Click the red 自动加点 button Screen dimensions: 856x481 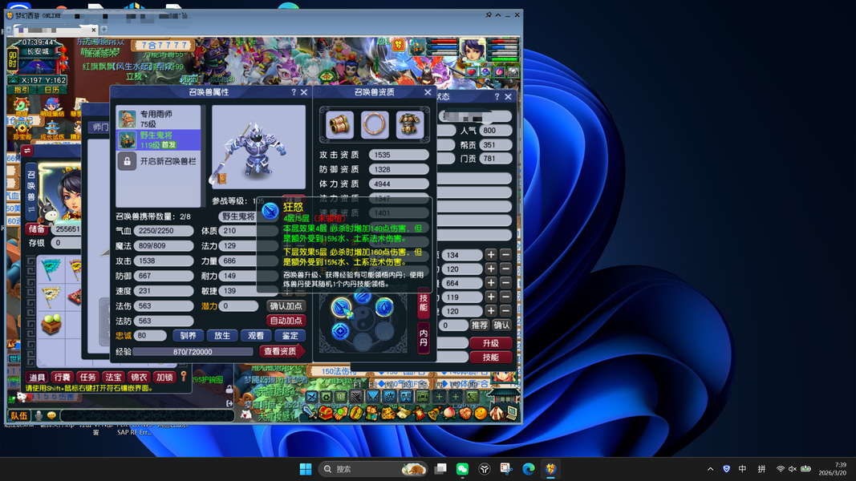coord(286,321)
